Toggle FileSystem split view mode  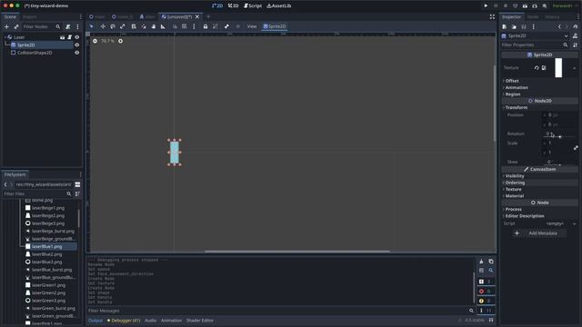tap(77, 184)
